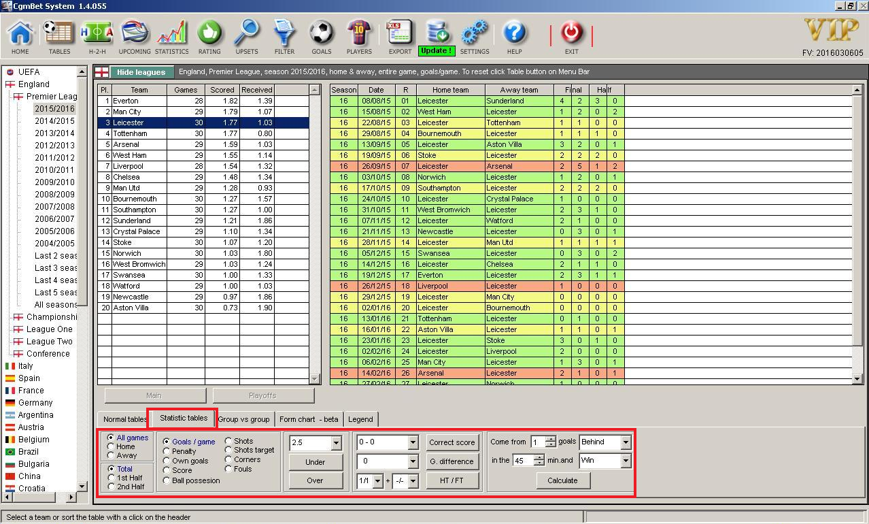
Task: Open the Behind dropdown
Action: (626, 442)
